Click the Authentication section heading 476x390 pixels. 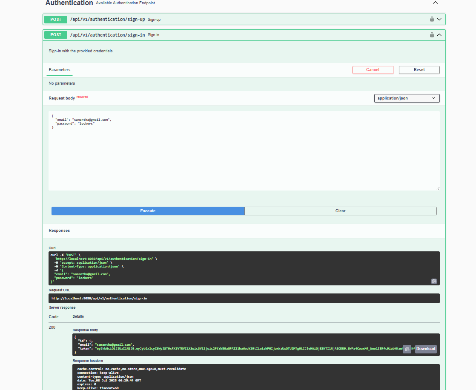[69, 3]
